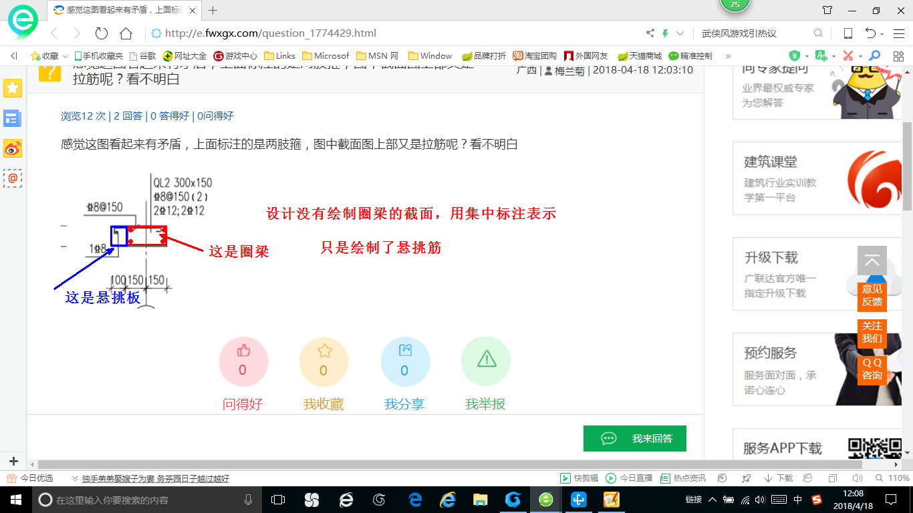Open the 淘宝团购 bookmark
The height and width of the screenshot is (513, 913).
(535, 56)
